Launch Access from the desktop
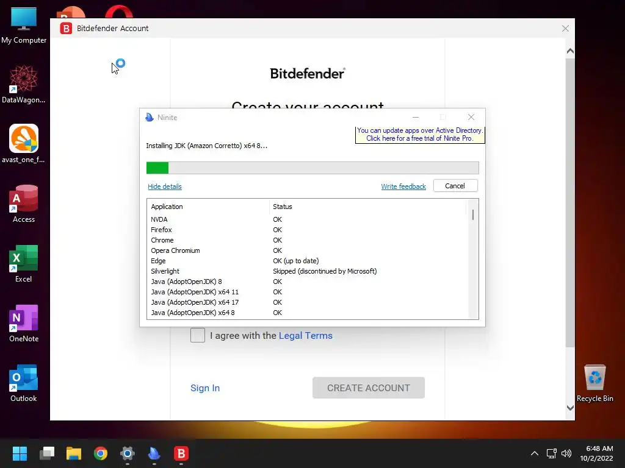The width and height of the screenshot is (625, 468). (24, 204)
